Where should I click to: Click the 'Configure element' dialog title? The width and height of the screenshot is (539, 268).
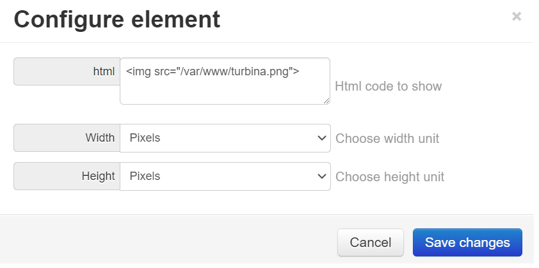[117, 20]
